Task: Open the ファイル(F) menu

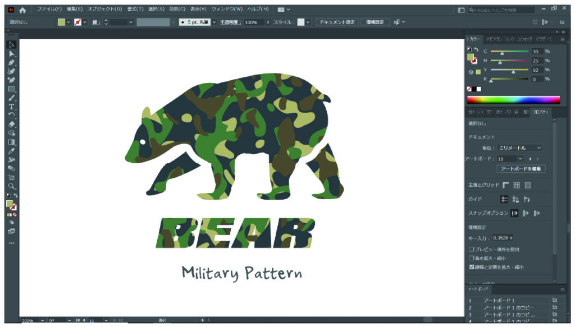Action: 49,9
